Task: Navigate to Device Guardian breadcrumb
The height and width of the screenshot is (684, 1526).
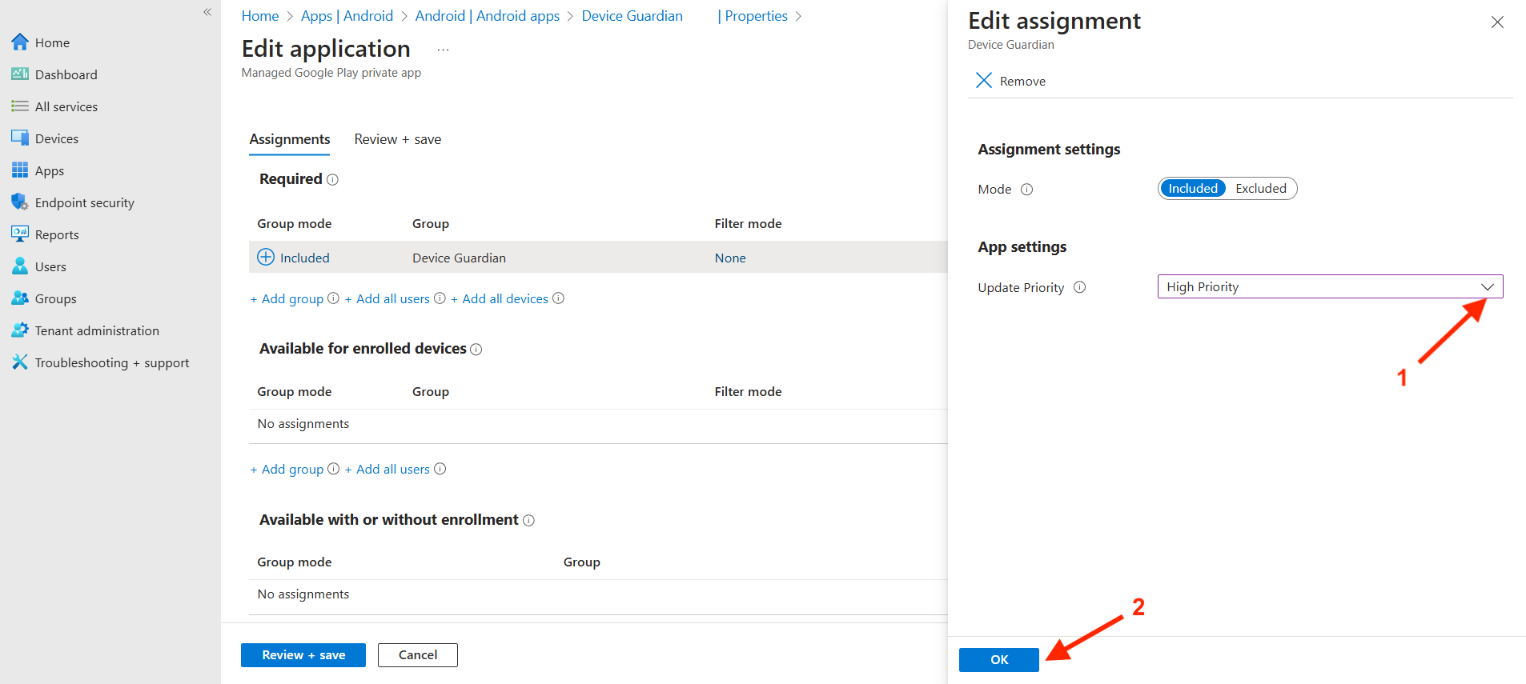Action: pyautogui.click(x=632, y=16)
